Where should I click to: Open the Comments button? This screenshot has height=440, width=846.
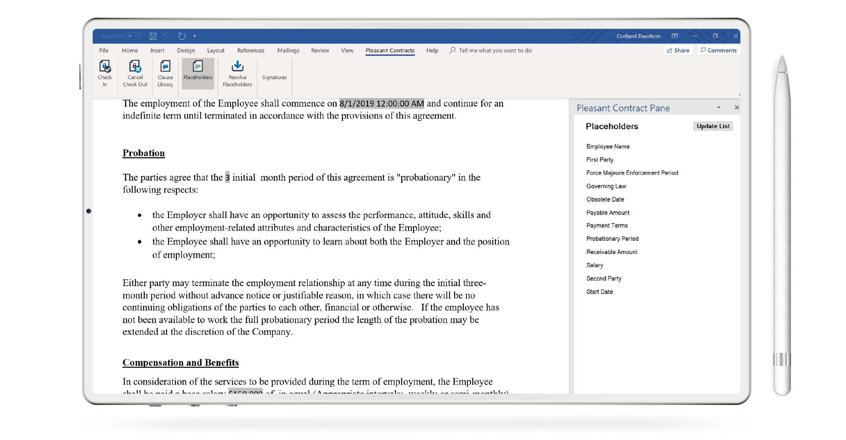718,50
